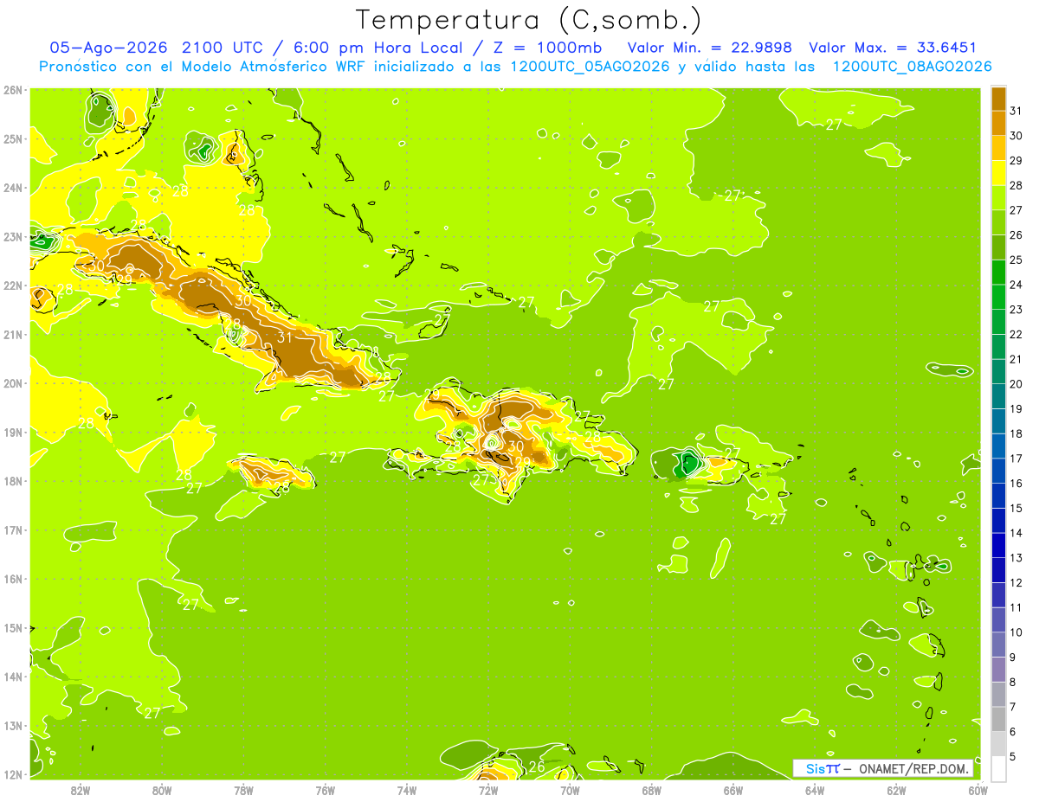This screenshot has height=802, width=1039.
Task: Click the 'ONAMET/REP.DOM.' credit label
Action: [x=914, y=769]
